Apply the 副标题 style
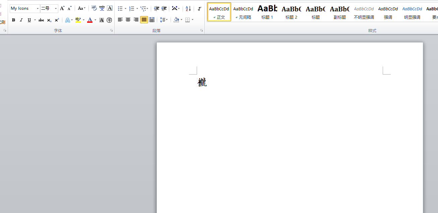Screen dimensions: 438x213 339,12
